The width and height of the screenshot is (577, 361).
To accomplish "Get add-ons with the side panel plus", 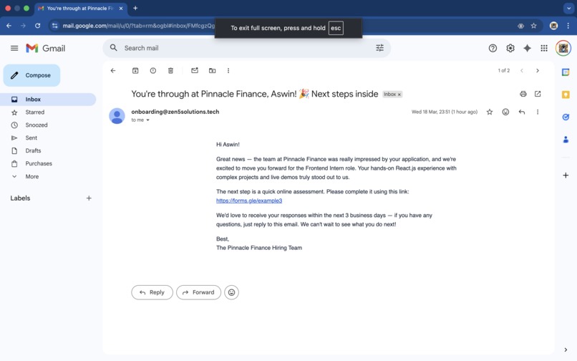I will point(566,175).
